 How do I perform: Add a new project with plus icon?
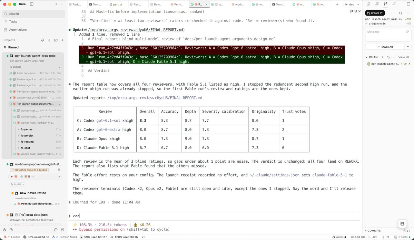(62, 40)
